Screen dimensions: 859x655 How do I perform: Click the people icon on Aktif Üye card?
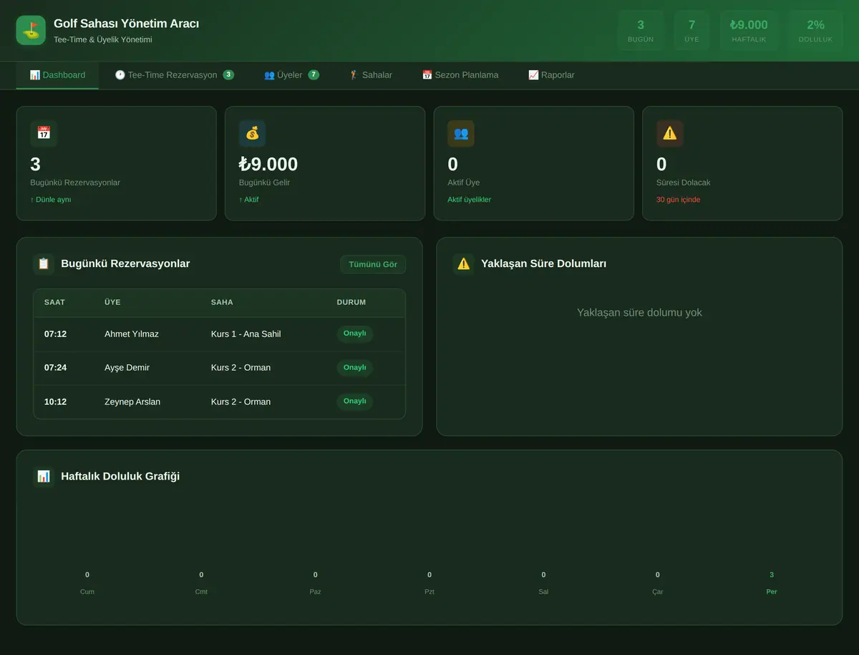461,133
